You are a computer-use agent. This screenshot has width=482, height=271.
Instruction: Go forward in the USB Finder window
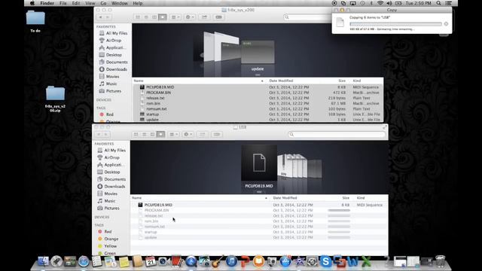(x=105, y=134)
